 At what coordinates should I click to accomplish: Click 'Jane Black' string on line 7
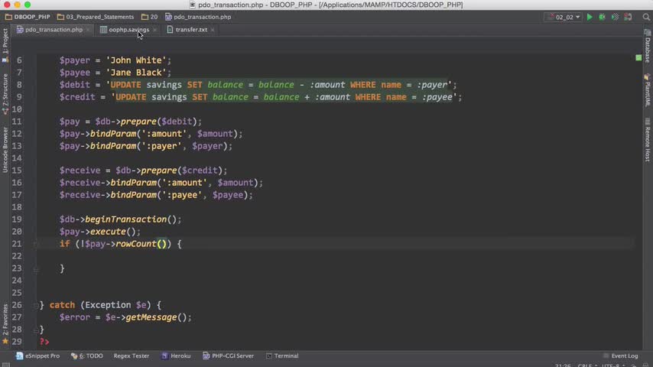[x=136, y=73]
